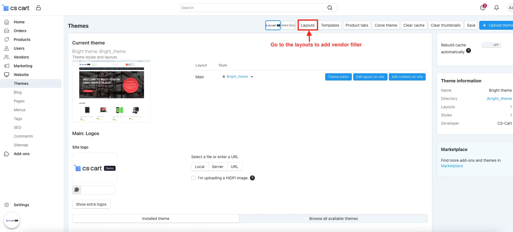Open the Theme editor

(x=338, y=77)
